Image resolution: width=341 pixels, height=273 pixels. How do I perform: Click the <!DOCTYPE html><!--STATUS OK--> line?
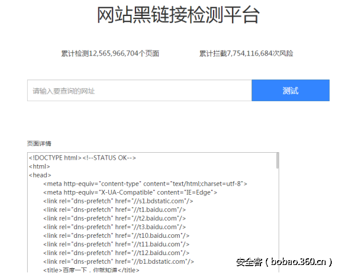(x=82, y=158)
